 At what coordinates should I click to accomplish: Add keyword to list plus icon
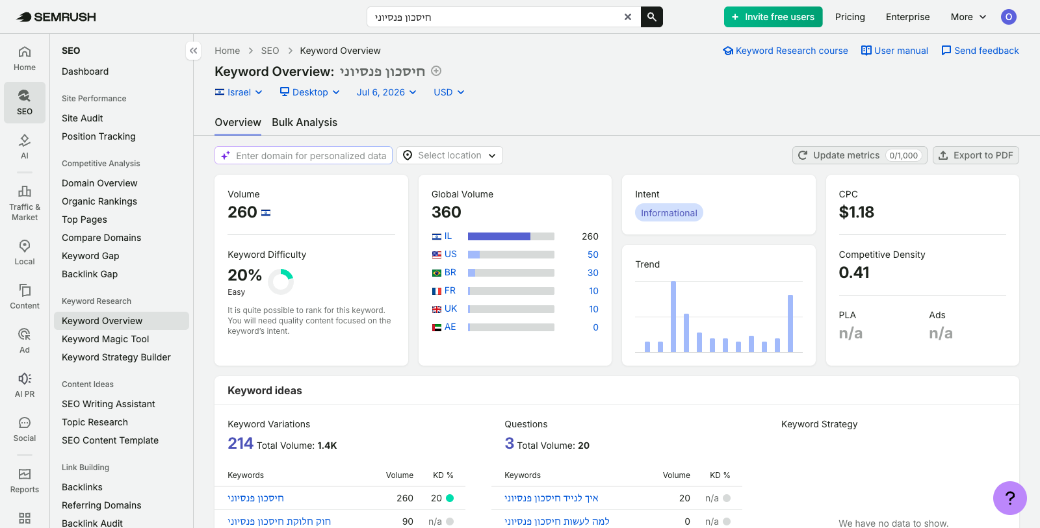(437, 71)
